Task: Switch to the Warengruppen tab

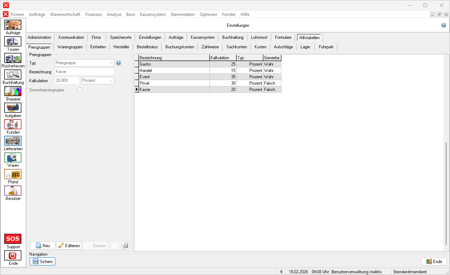Action: [70, 47]
